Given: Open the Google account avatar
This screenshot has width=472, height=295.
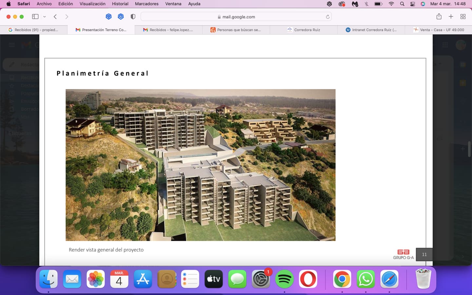Looking at the screenshot, I should (x=461, y=45).
